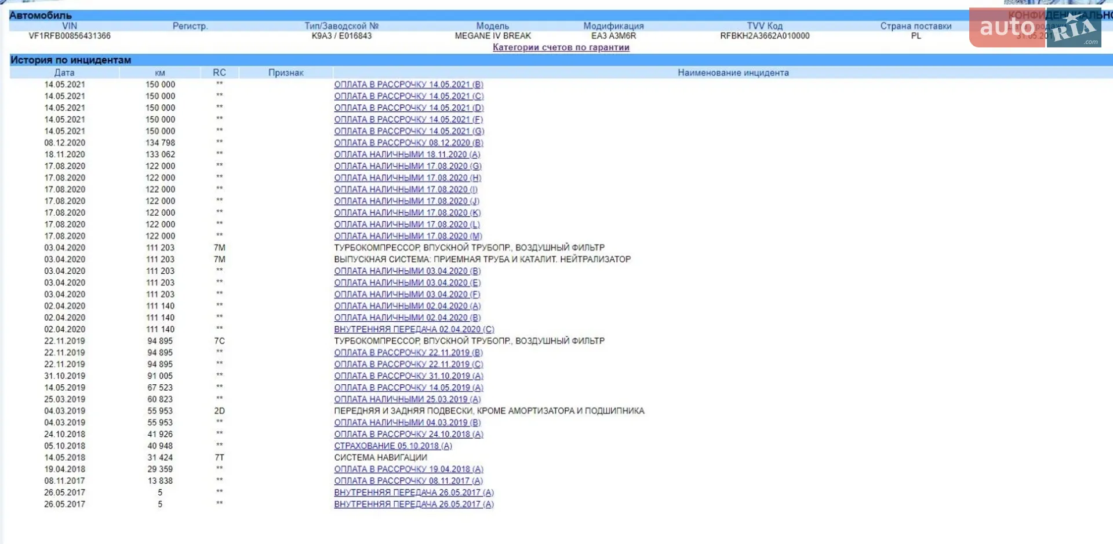Image resolution: width=1113 pixels, height=544 pixels.
Task: Select the VIN value VF1RFB00856431366
Action: 70,36
